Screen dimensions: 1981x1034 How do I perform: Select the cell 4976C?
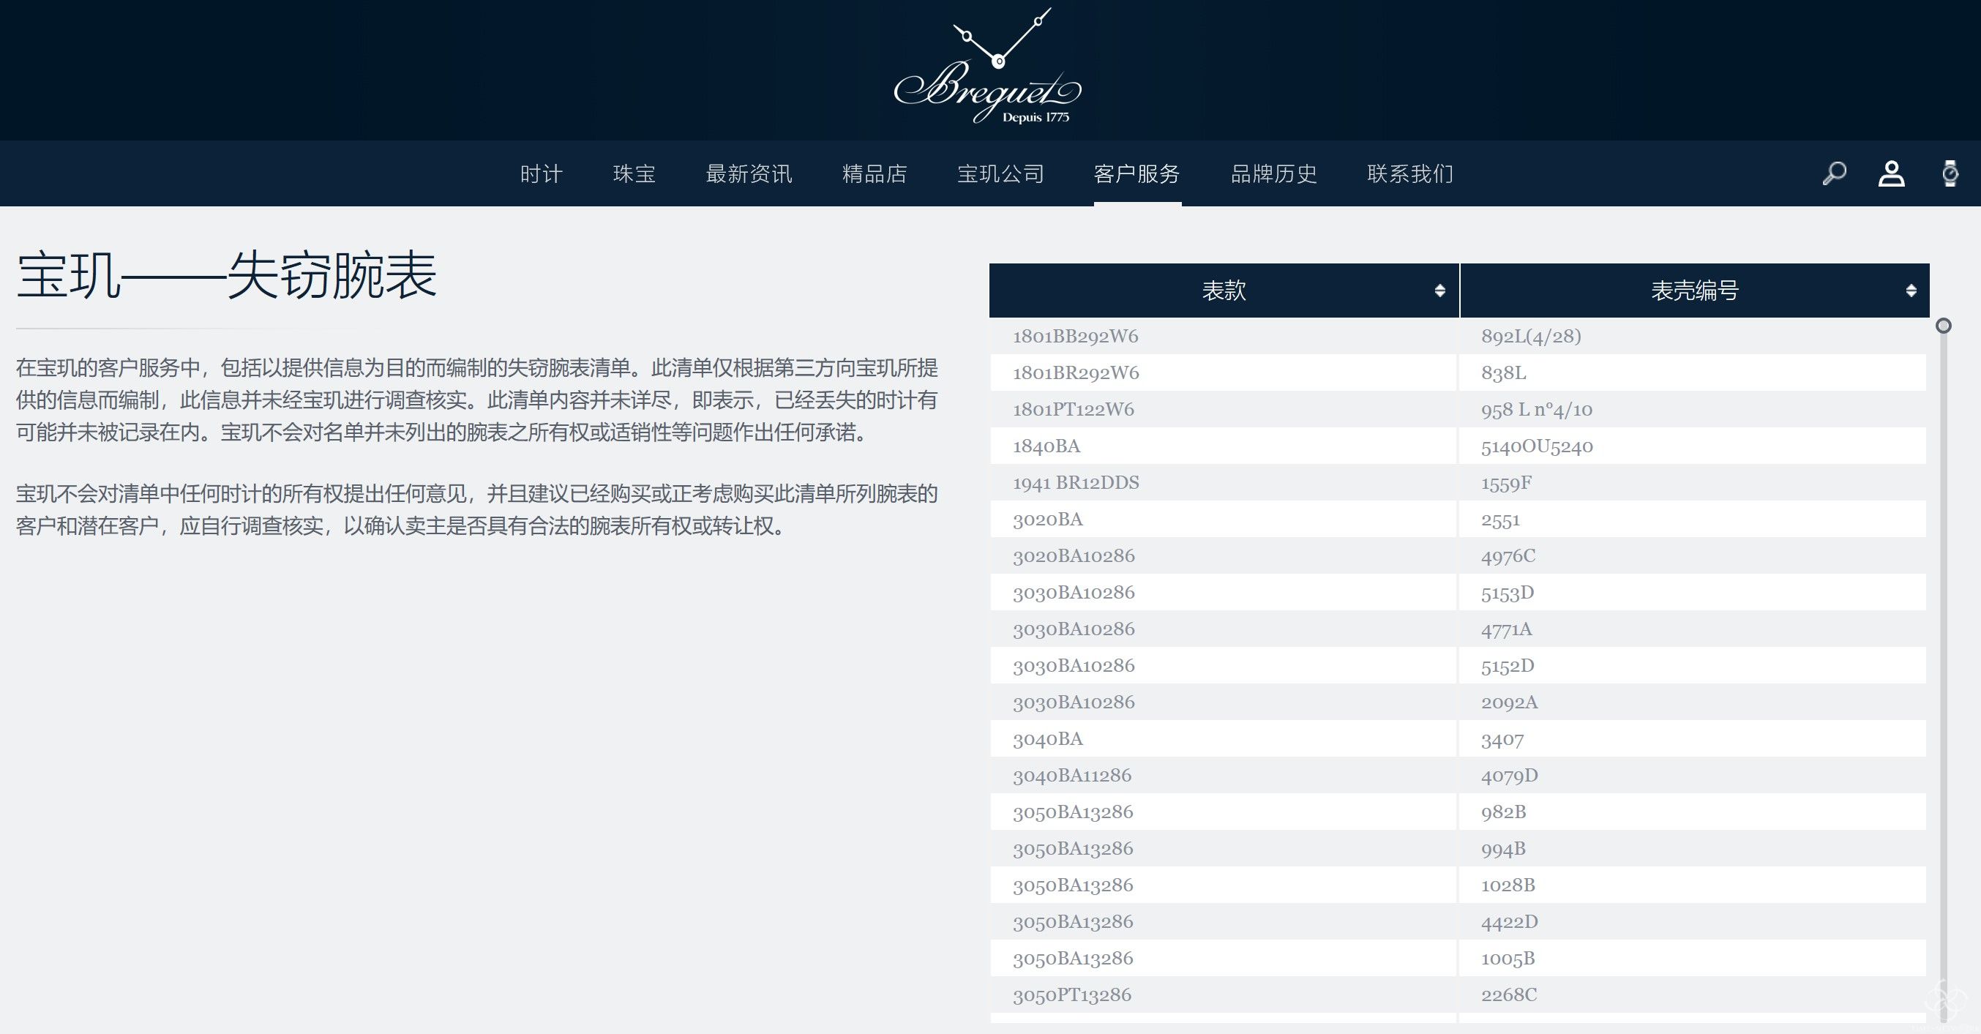(x=1693, y=556)
